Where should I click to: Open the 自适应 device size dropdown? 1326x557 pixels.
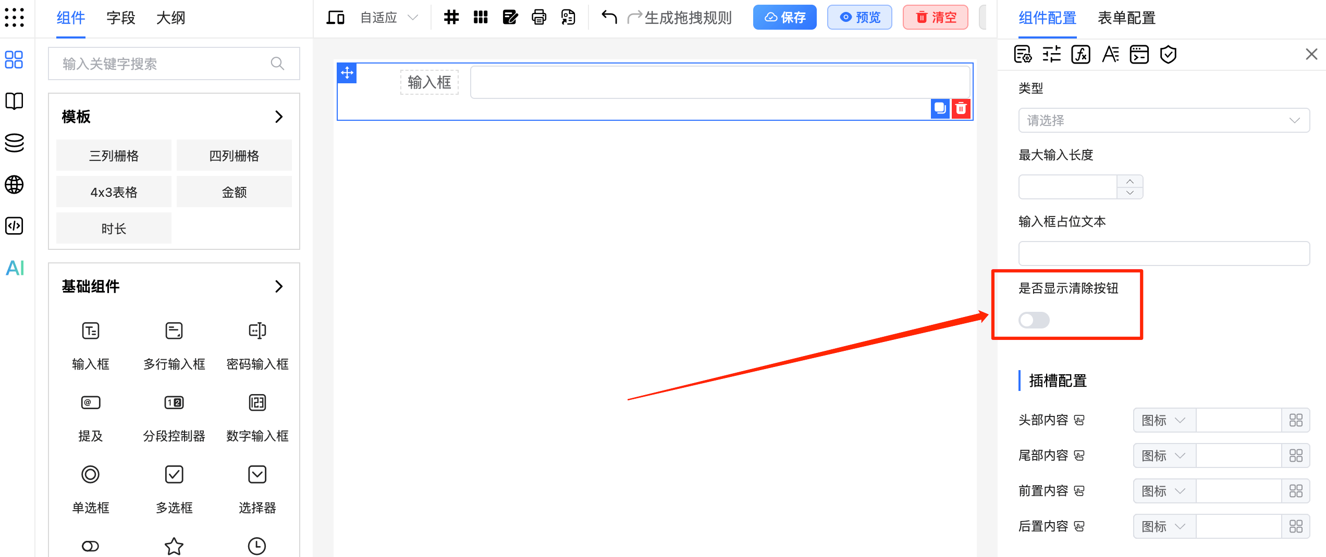coord(389,18)
